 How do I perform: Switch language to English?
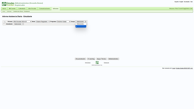(x=181, y=2)
